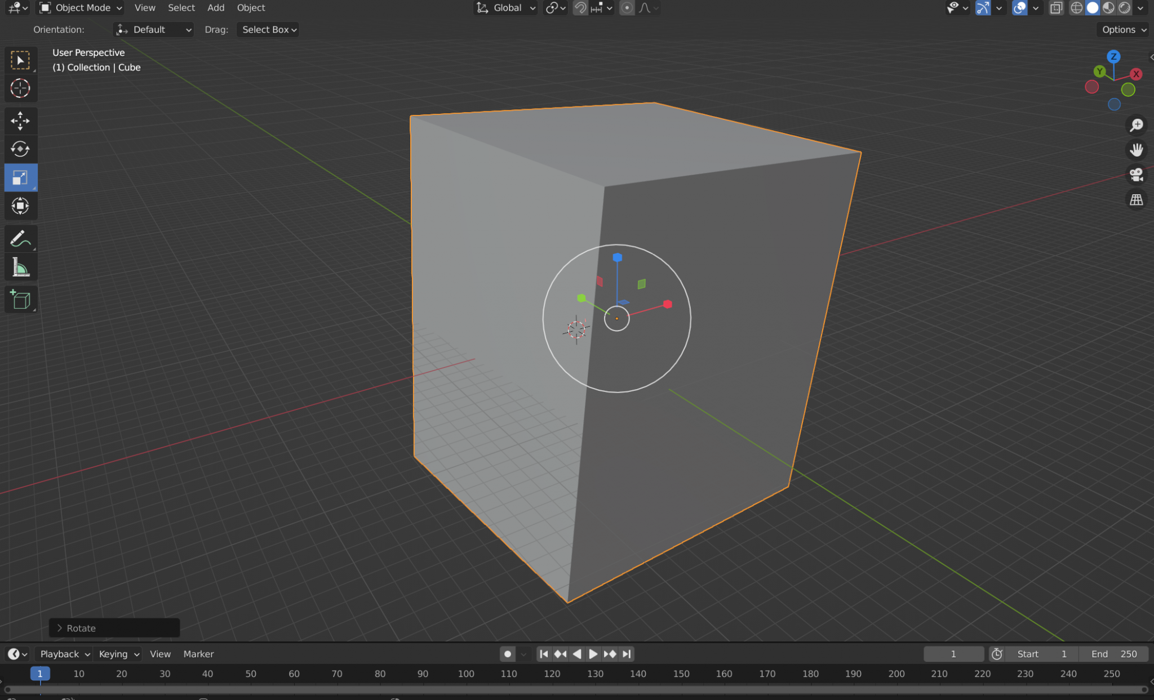This screenshot has width=1154, height=700.
Task: Switch viewport to wireframe shading
Action: tap(1077, 8)
